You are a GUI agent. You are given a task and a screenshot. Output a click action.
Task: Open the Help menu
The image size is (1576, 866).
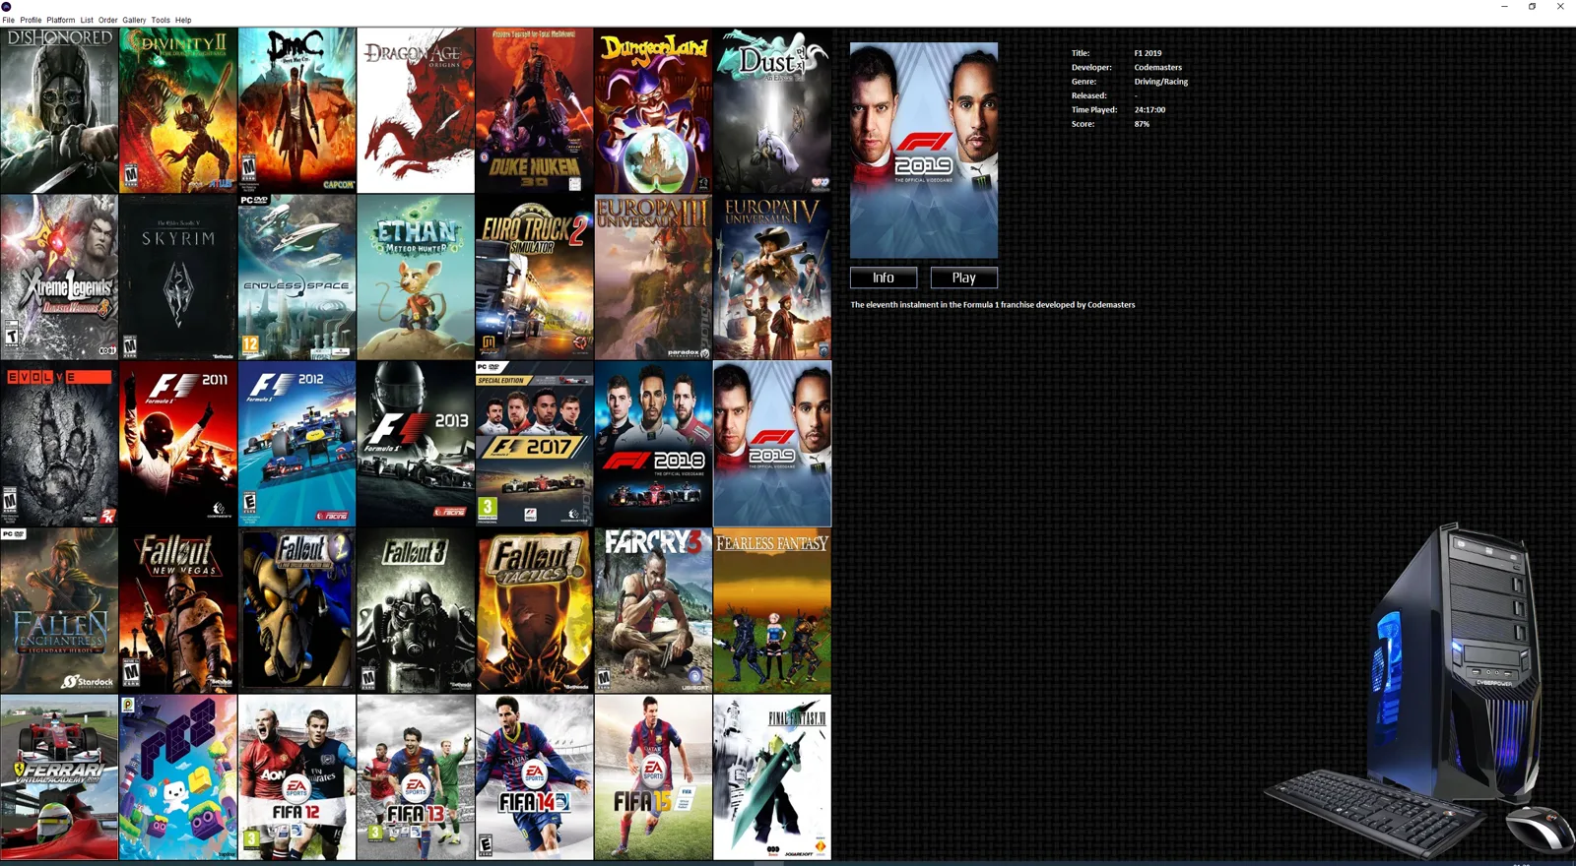tap(183, 20)
